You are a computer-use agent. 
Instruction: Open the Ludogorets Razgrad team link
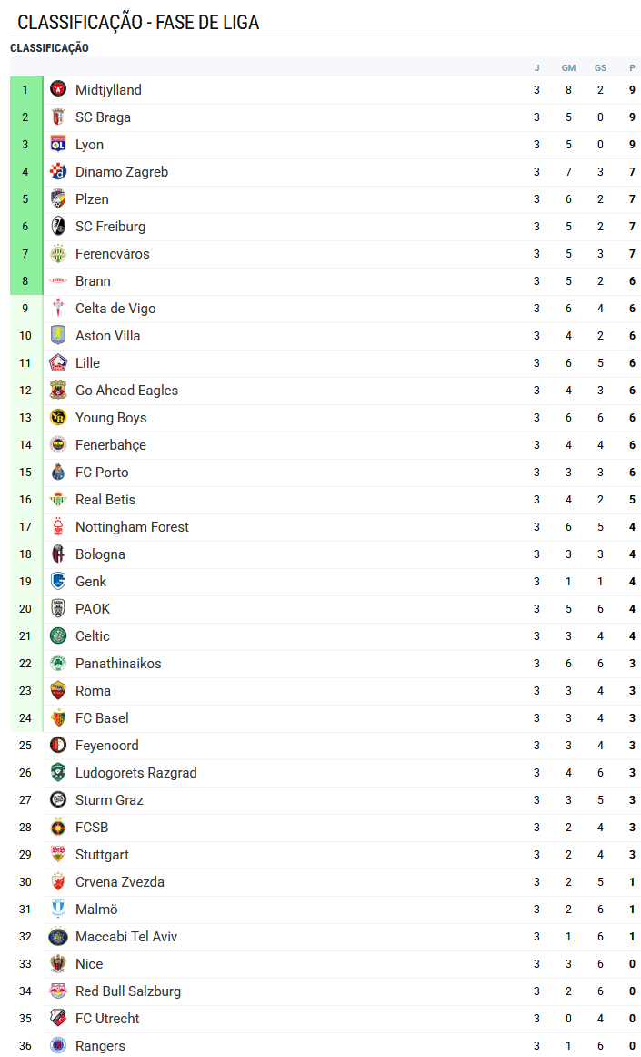135,772
